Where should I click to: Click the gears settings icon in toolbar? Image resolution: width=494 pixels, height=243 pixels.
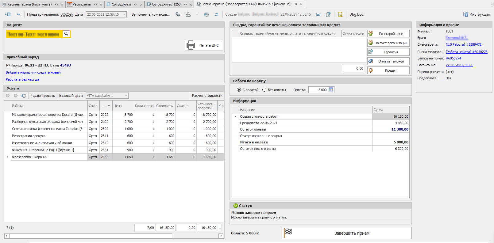178,14
